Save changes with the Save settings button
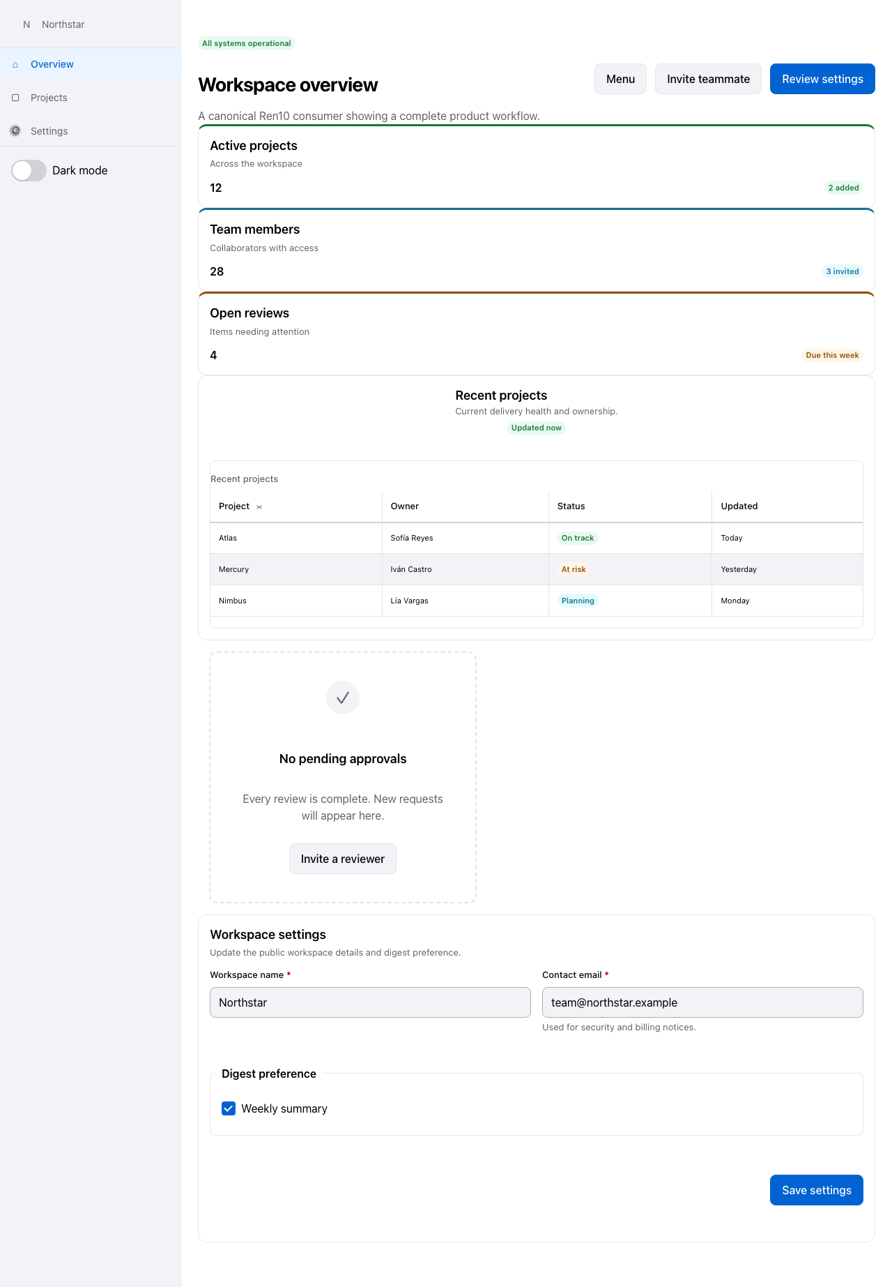Image resolution: width=892 pixels, height=1287 pixels. [x=817, y=1190]
